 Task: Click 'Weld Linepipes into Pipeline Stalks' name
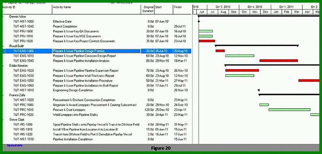tap(75, 115)
